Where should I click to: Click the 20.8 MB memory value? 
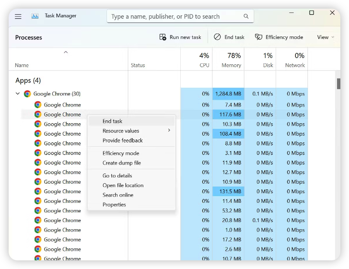click(232, 220)
